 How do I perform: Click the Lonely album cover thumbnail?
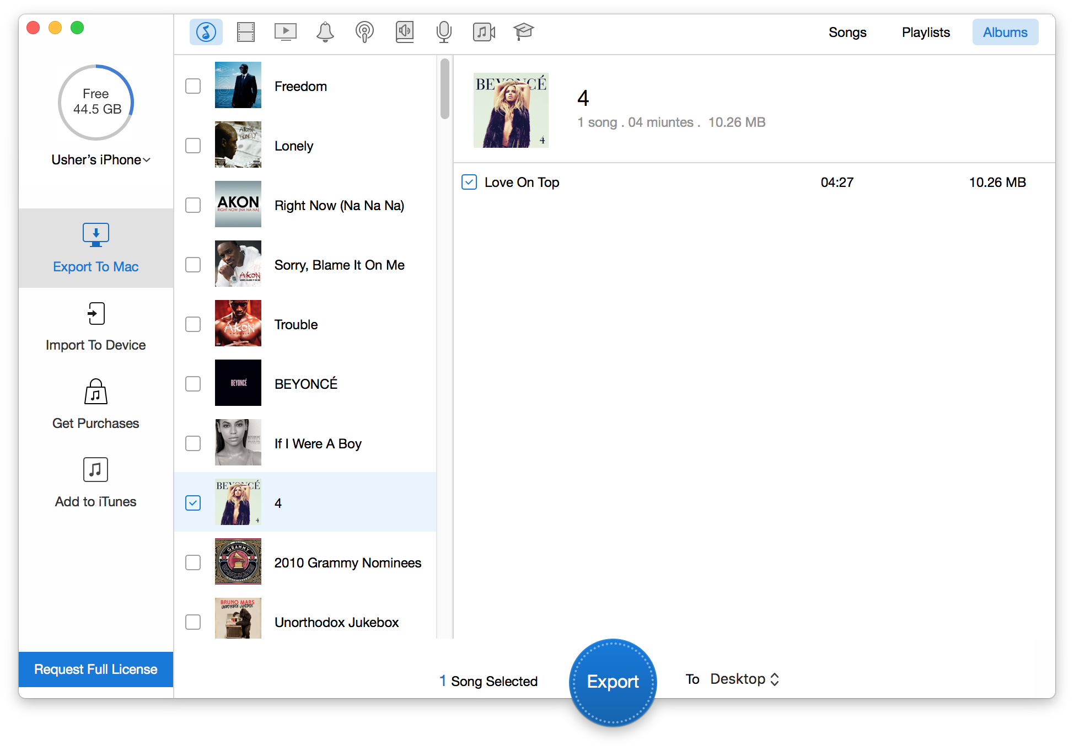click(x=238, y=144)
